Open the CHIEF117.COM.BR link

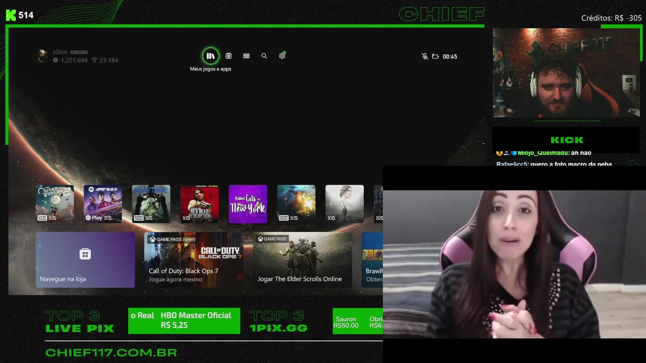pos(111,352)
